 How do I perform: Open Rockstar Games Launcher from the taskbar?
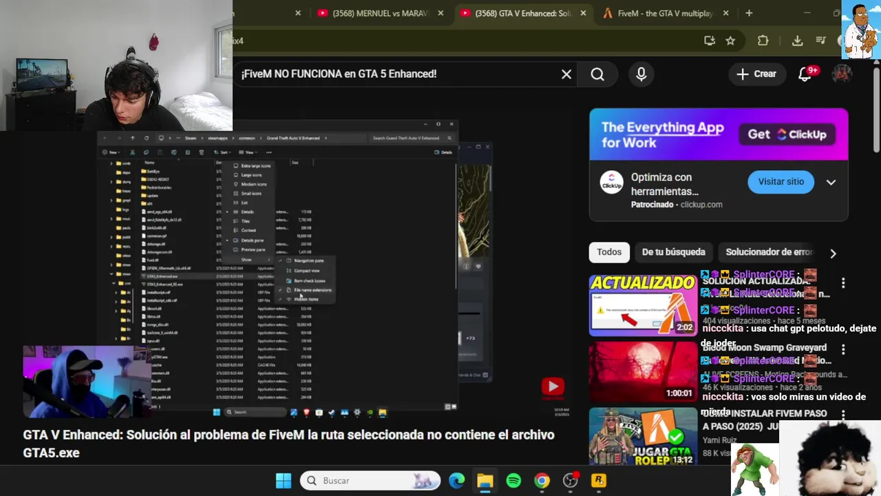coord(599,481)
